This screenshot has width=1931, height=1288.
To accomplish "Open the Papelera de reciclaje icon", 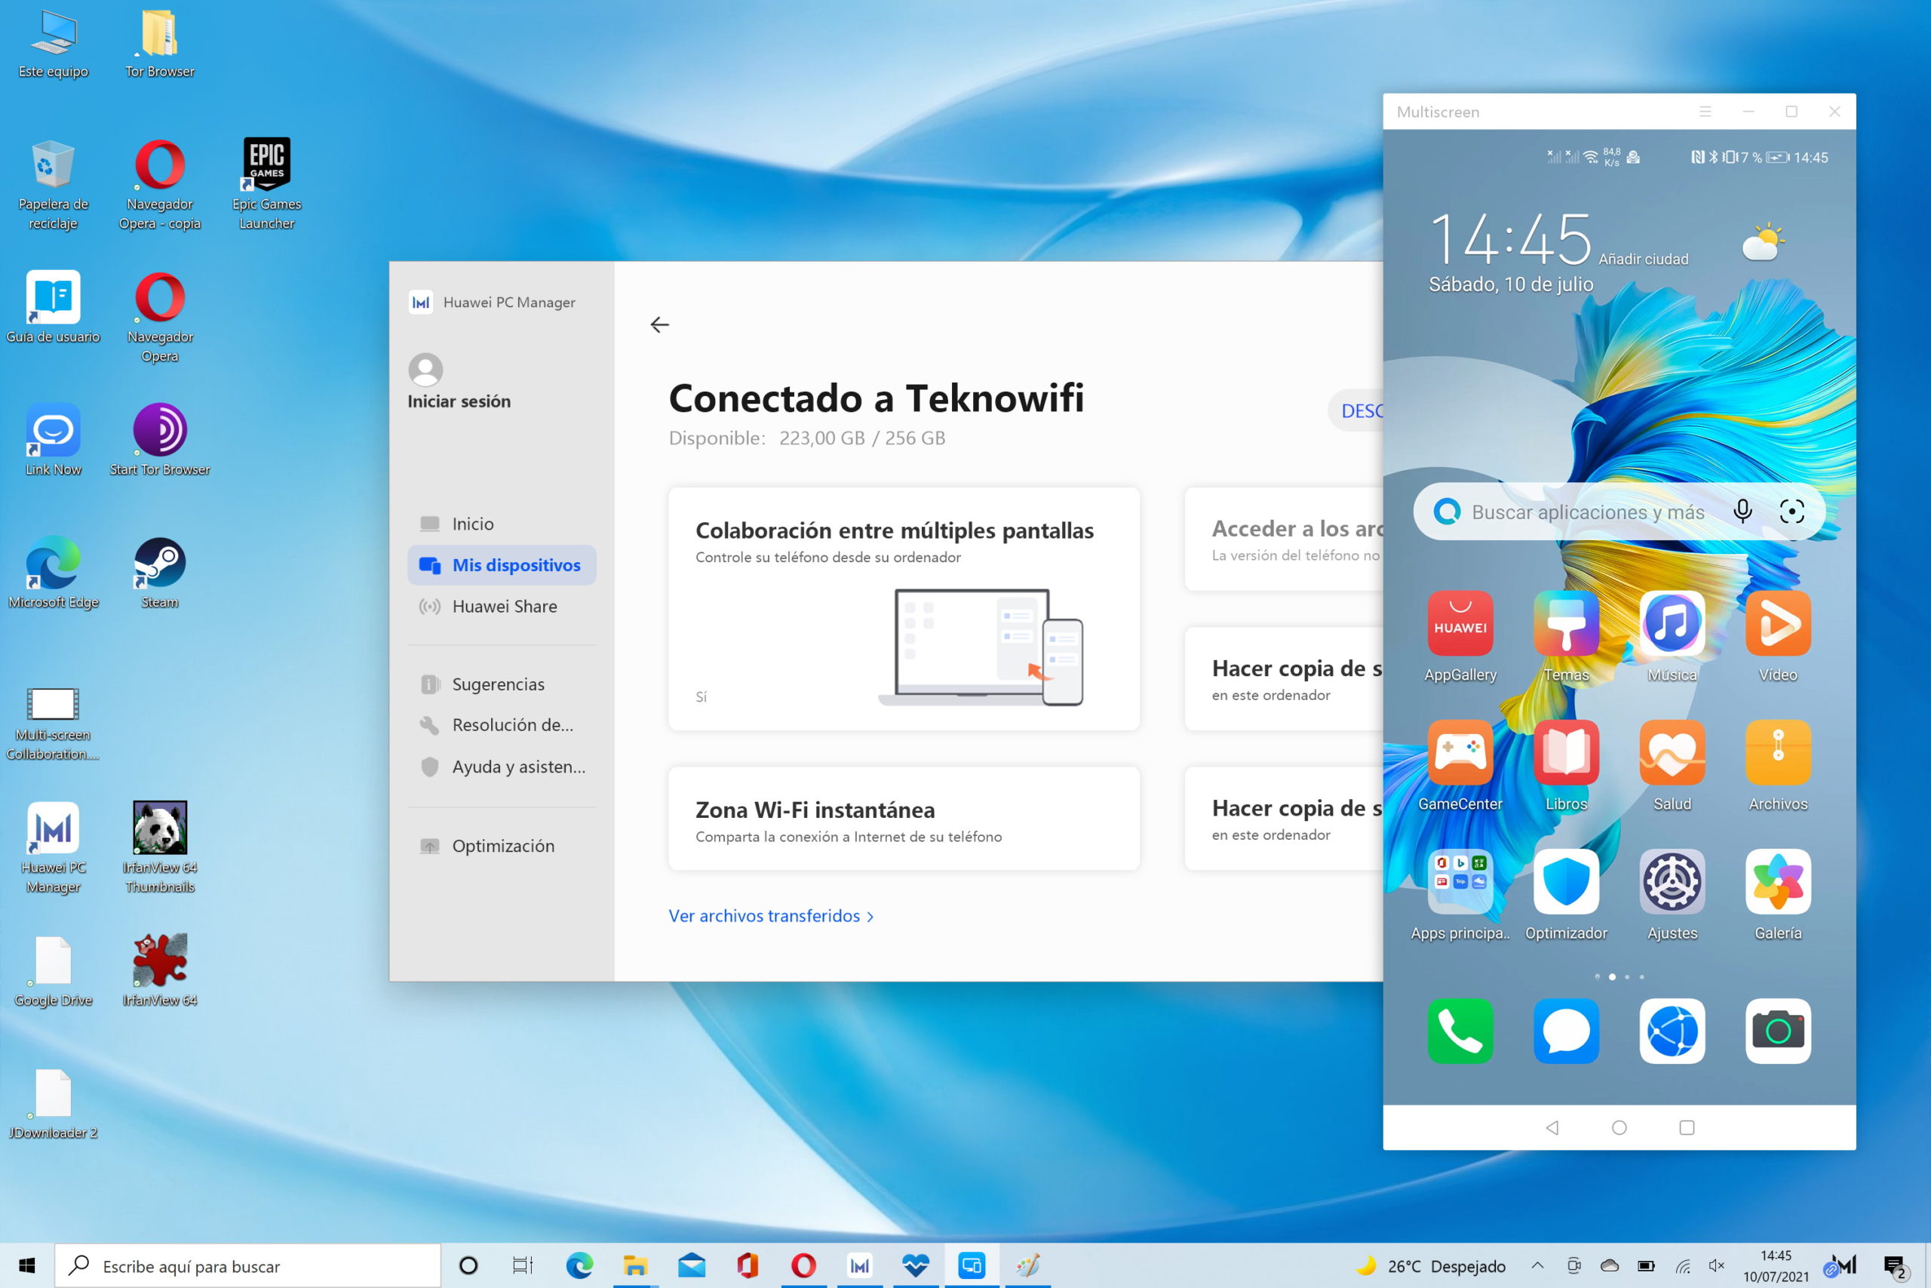I will pos(53,185).
